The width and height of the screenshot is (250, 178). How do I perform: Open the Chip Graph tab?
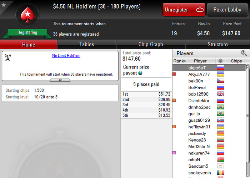pyautogui.click(x=151, y=44)
